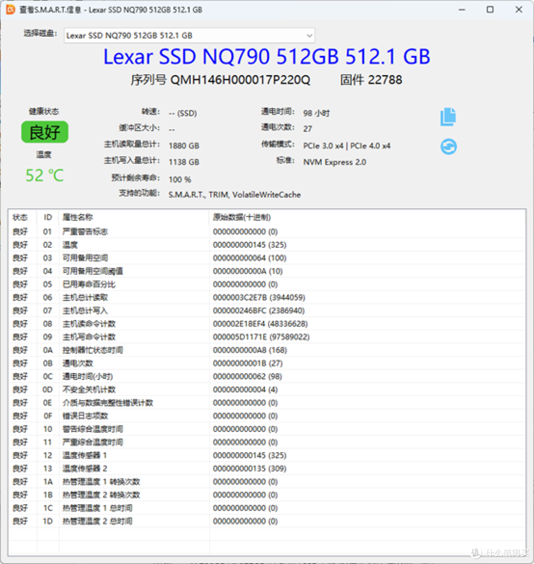This screenshot has height=564, width=534.
Task: Click raw value 000005D1171E (97589022)
Action: 261,337
